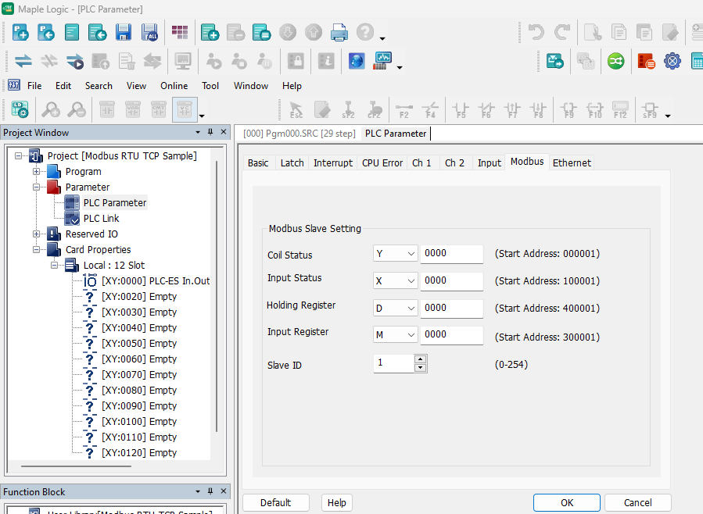Switch to the Basic tab
This screenshot has width=703, height=514.
point(258,162)
